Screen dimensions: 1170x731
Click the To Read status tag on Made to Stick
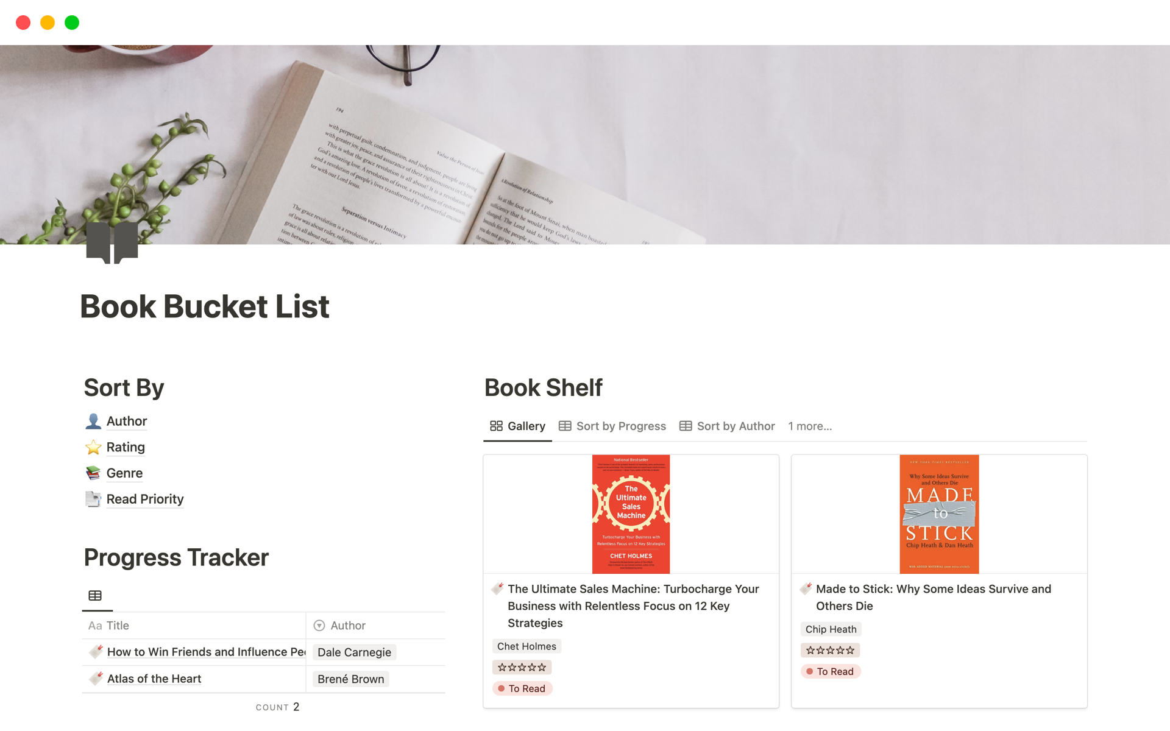pos(831,671)
